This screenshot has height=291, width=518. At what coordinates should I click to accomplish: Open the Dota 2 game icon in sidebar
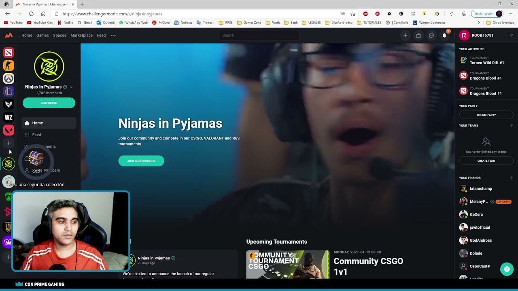click(x=8, y=53)
